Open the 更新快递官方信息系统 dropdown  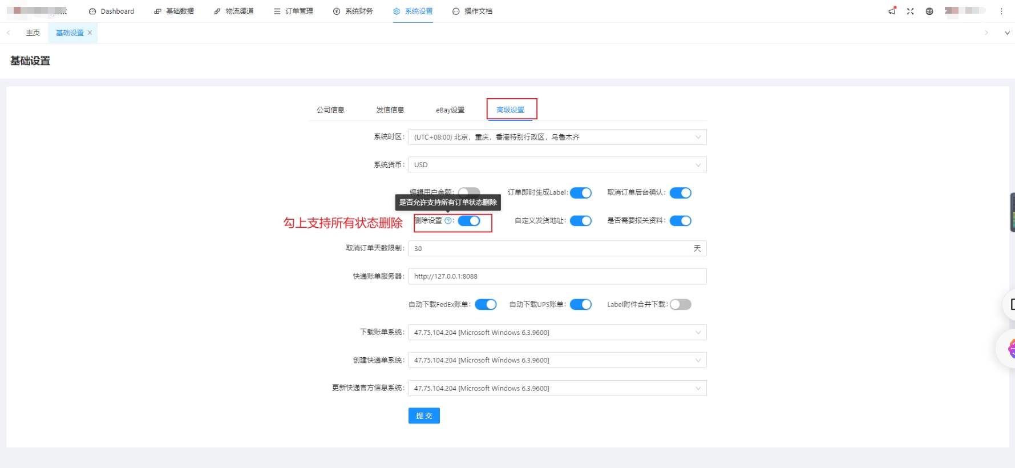(557, 388)
